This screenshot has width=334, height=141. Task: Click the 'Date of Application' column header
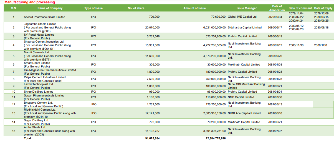pyautogui.click(x=277, y=8)
